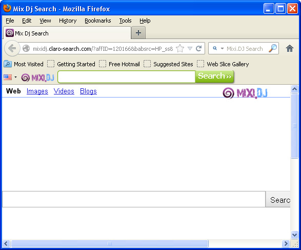The image size is (301, 250).
Task: Reload the page with the refresh icon
Action: coord(199,48)
